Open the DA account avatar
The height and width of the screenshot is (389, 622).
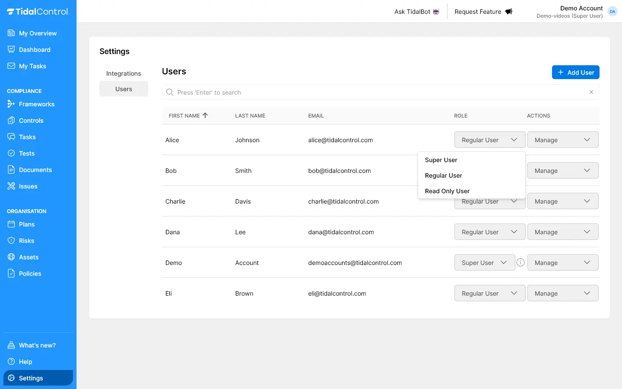(x=612, y=12)
